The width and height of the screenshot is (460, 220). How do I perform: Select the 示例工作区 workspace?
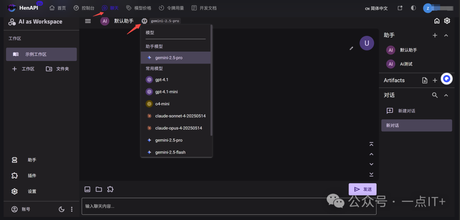41,54
